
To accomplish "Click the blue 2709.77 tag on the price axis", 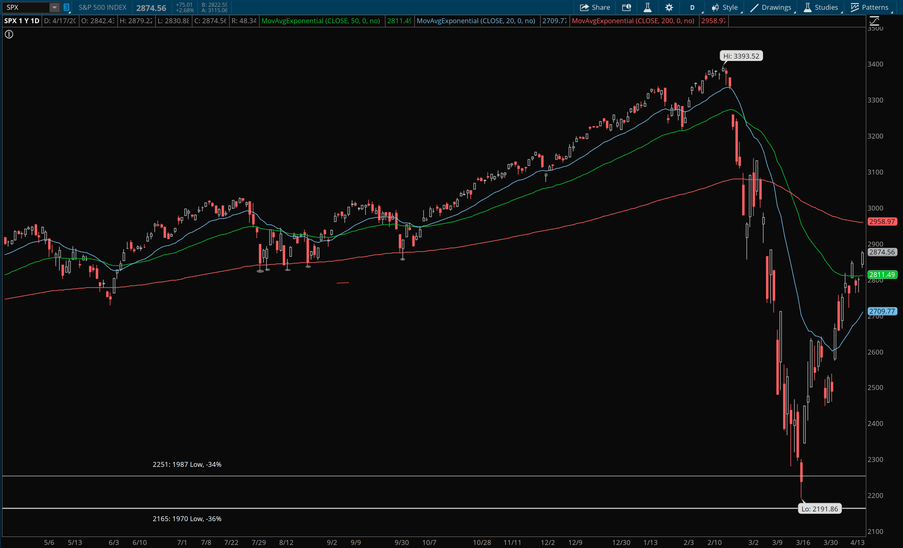I will 882,311.
